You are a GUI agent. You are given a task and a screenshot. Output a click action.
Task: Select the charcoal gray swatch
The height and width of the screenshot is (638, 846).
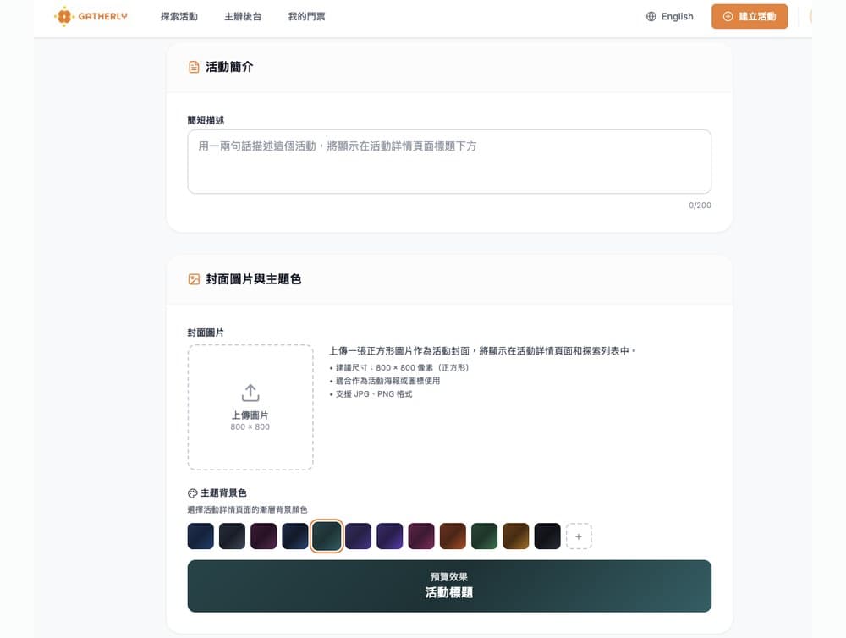tap(232, 536)
